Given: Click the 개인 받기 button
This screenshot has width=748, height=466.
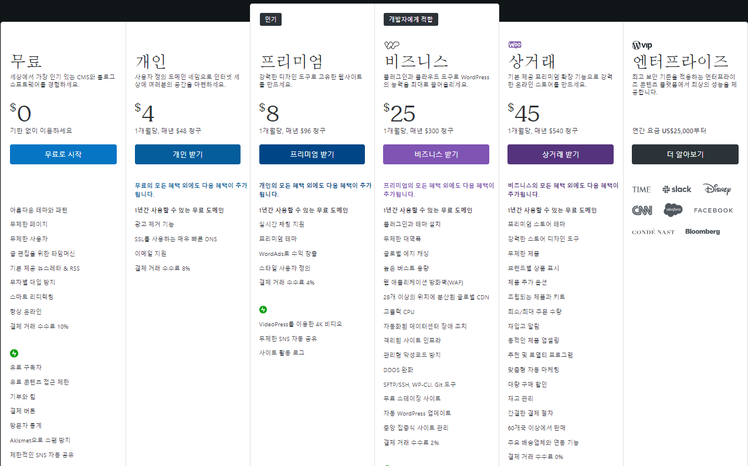Looking at the screenshot, I should tap(187, 154).
